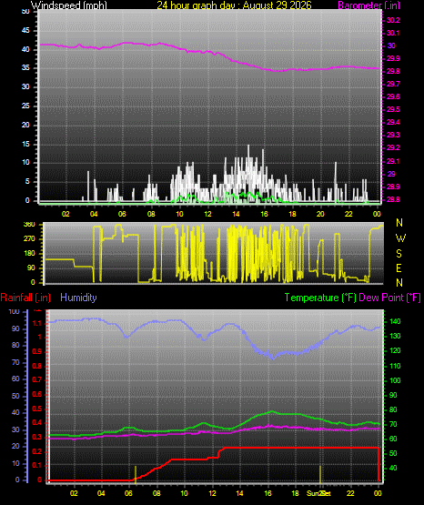This screenshot has height=505, width=424.
Task: Click the 45 mph windspeed axis value
Action: [25, 31]
